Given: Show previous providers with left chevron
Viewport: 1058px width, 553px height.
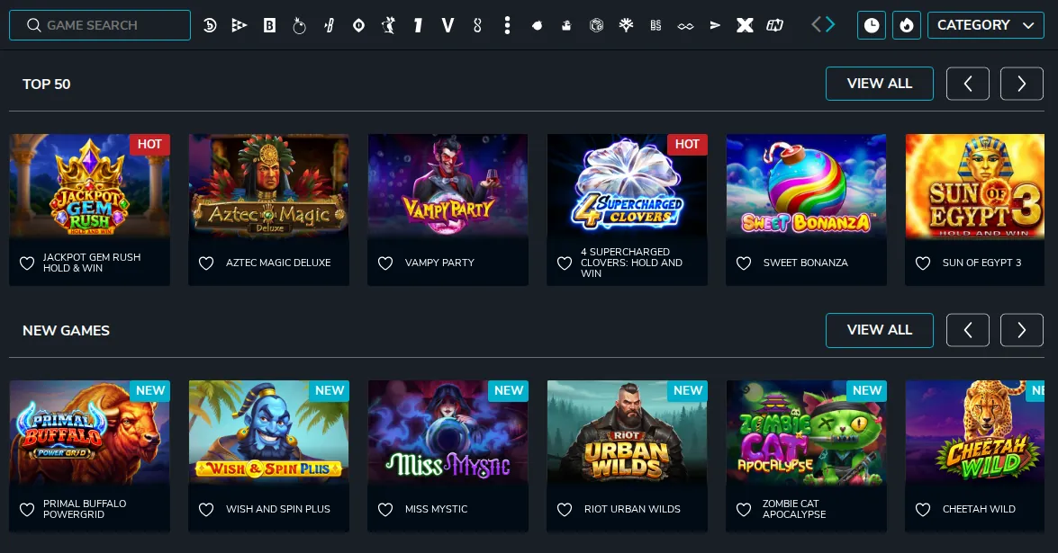Looking at the screenshot, I should tap(816, 25).
